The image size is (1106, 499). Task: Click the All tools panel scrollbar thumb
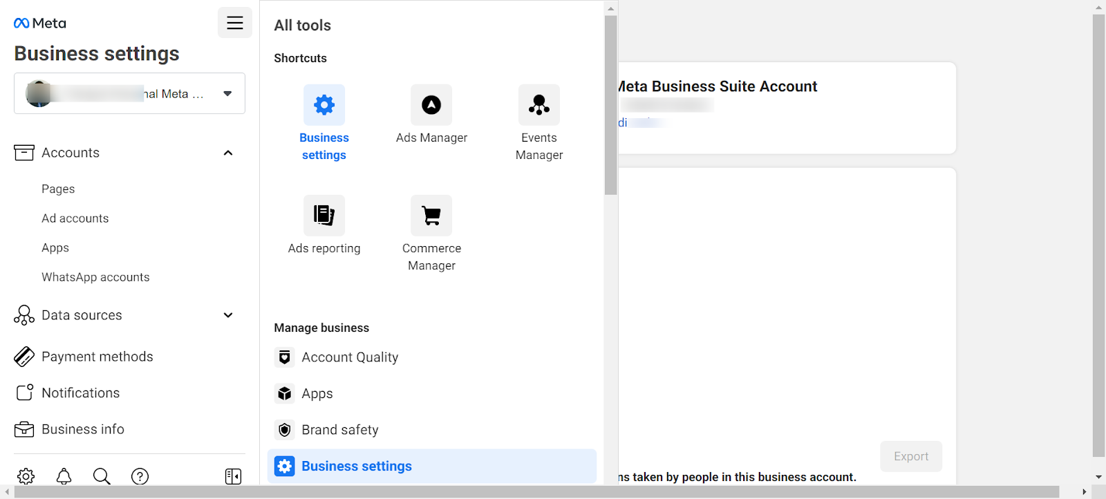[x=610, y=105]
